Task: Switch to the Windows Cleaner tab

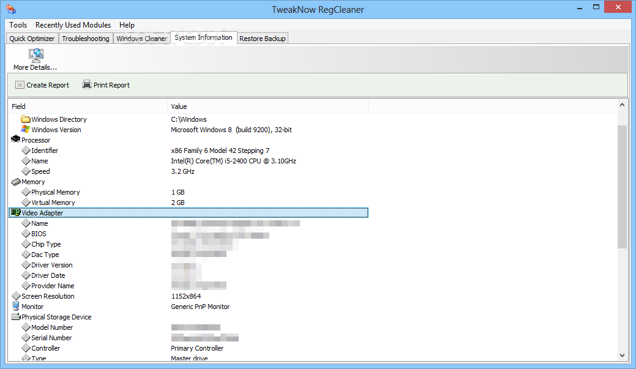Action: [x=141, y=39]
